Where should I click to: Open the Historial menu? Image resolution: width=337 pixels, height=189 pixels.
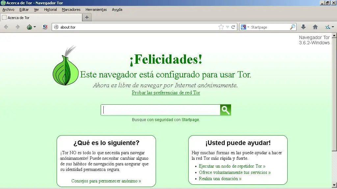(50, 10)
